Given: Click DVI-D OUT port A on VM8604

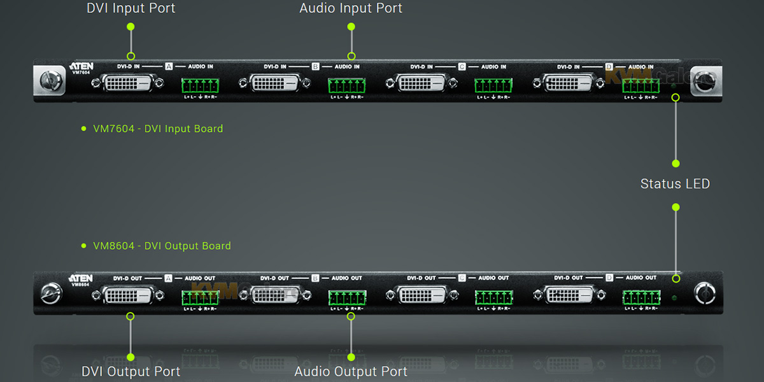Looking at the screenshot, I should [128, 295].
